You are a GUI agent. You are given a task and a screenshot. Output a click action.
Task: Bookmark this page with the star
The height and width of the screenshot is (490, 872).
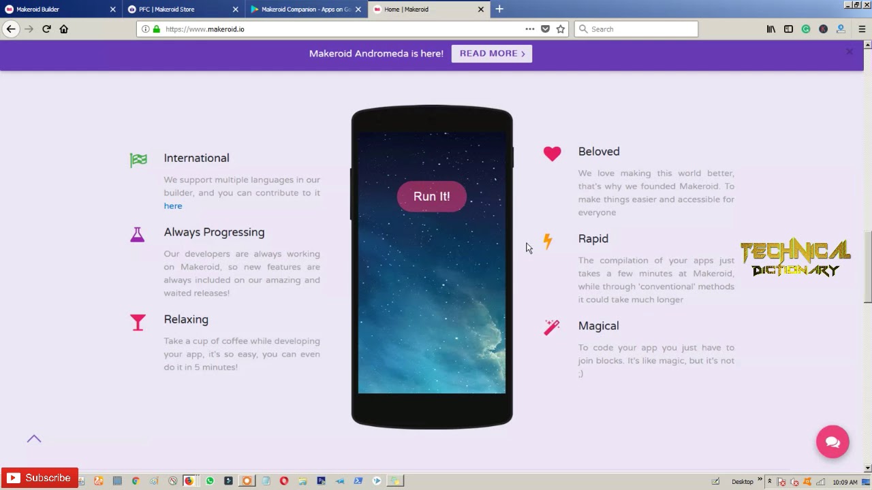click(x=561, y=29)
